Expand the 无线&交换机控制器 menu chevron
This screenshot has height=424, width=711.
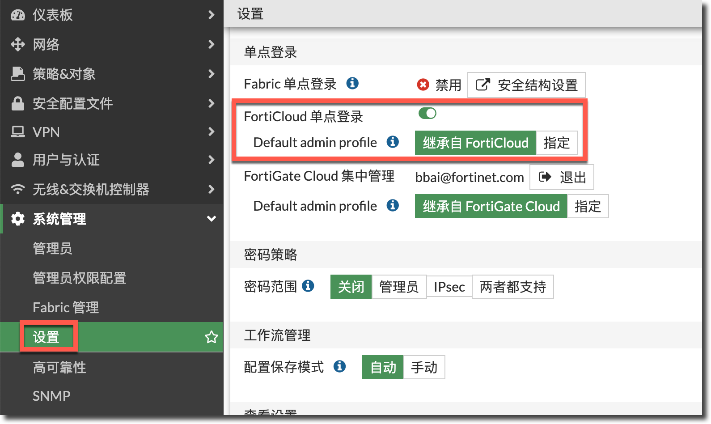point(212,189)
